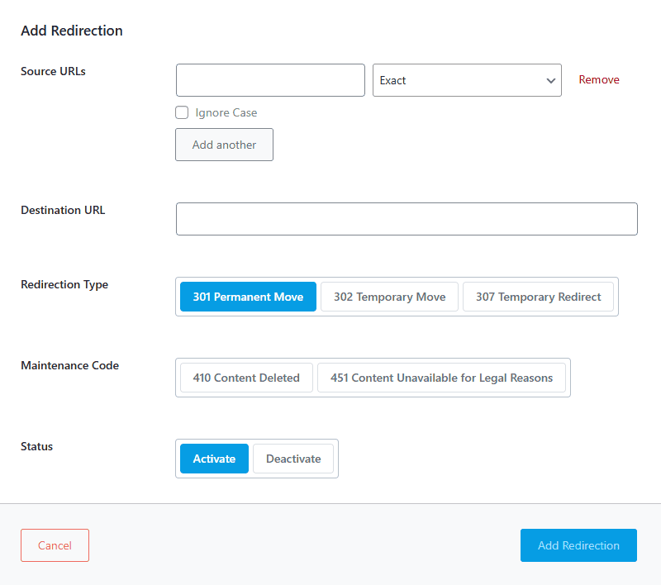The image size is (661, 585).
Task: Open the Exact match type dropdown
Action: point(459,80)
